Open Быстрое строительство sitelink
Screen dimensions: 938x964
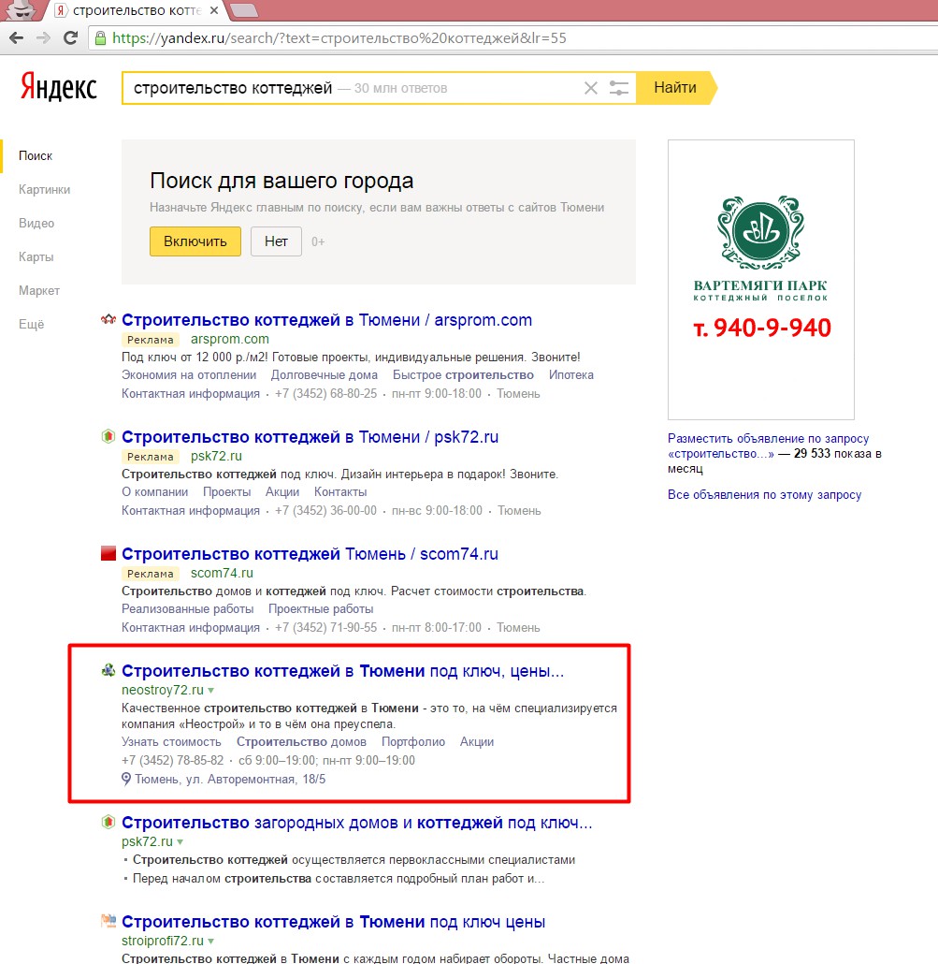tap(463, 375)
